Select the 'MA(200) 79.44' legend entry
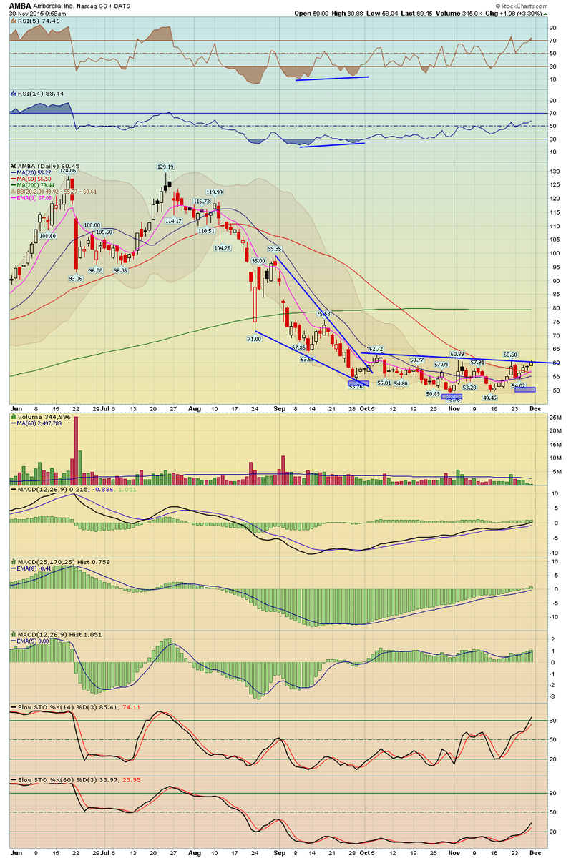This screenshot has width=571, height=858. pyautogui.click(x=37, y=185)
